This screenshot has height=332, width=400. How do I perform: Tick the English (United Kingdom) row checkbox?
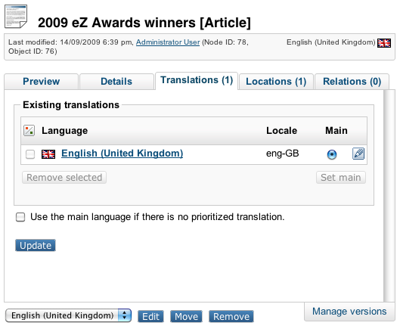(30, 154)
